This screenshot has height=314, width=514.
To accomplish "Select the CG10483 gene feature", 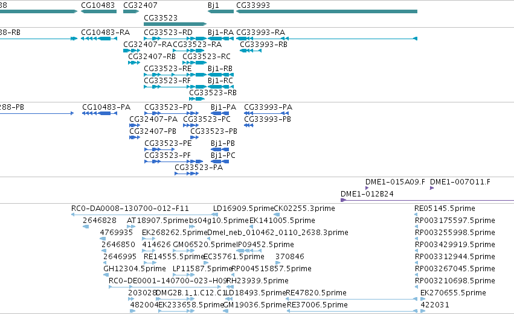I will pyautogui.click(x=98, y=11).
